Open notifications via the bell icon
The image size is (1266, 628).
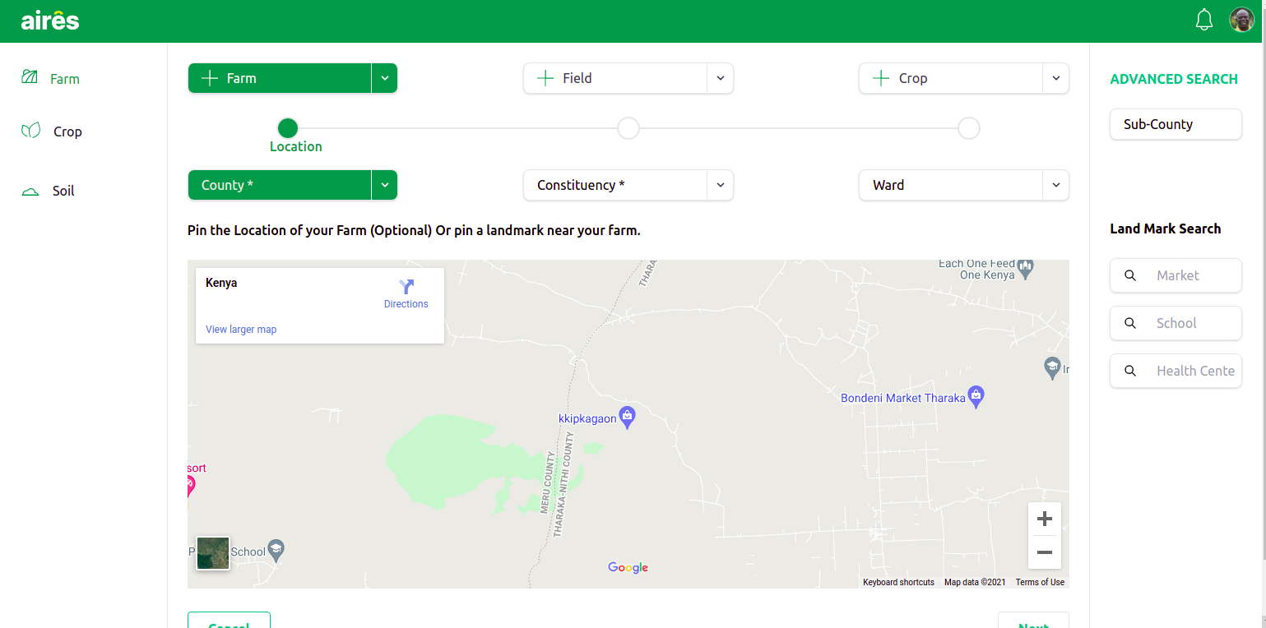[1204, 19]
